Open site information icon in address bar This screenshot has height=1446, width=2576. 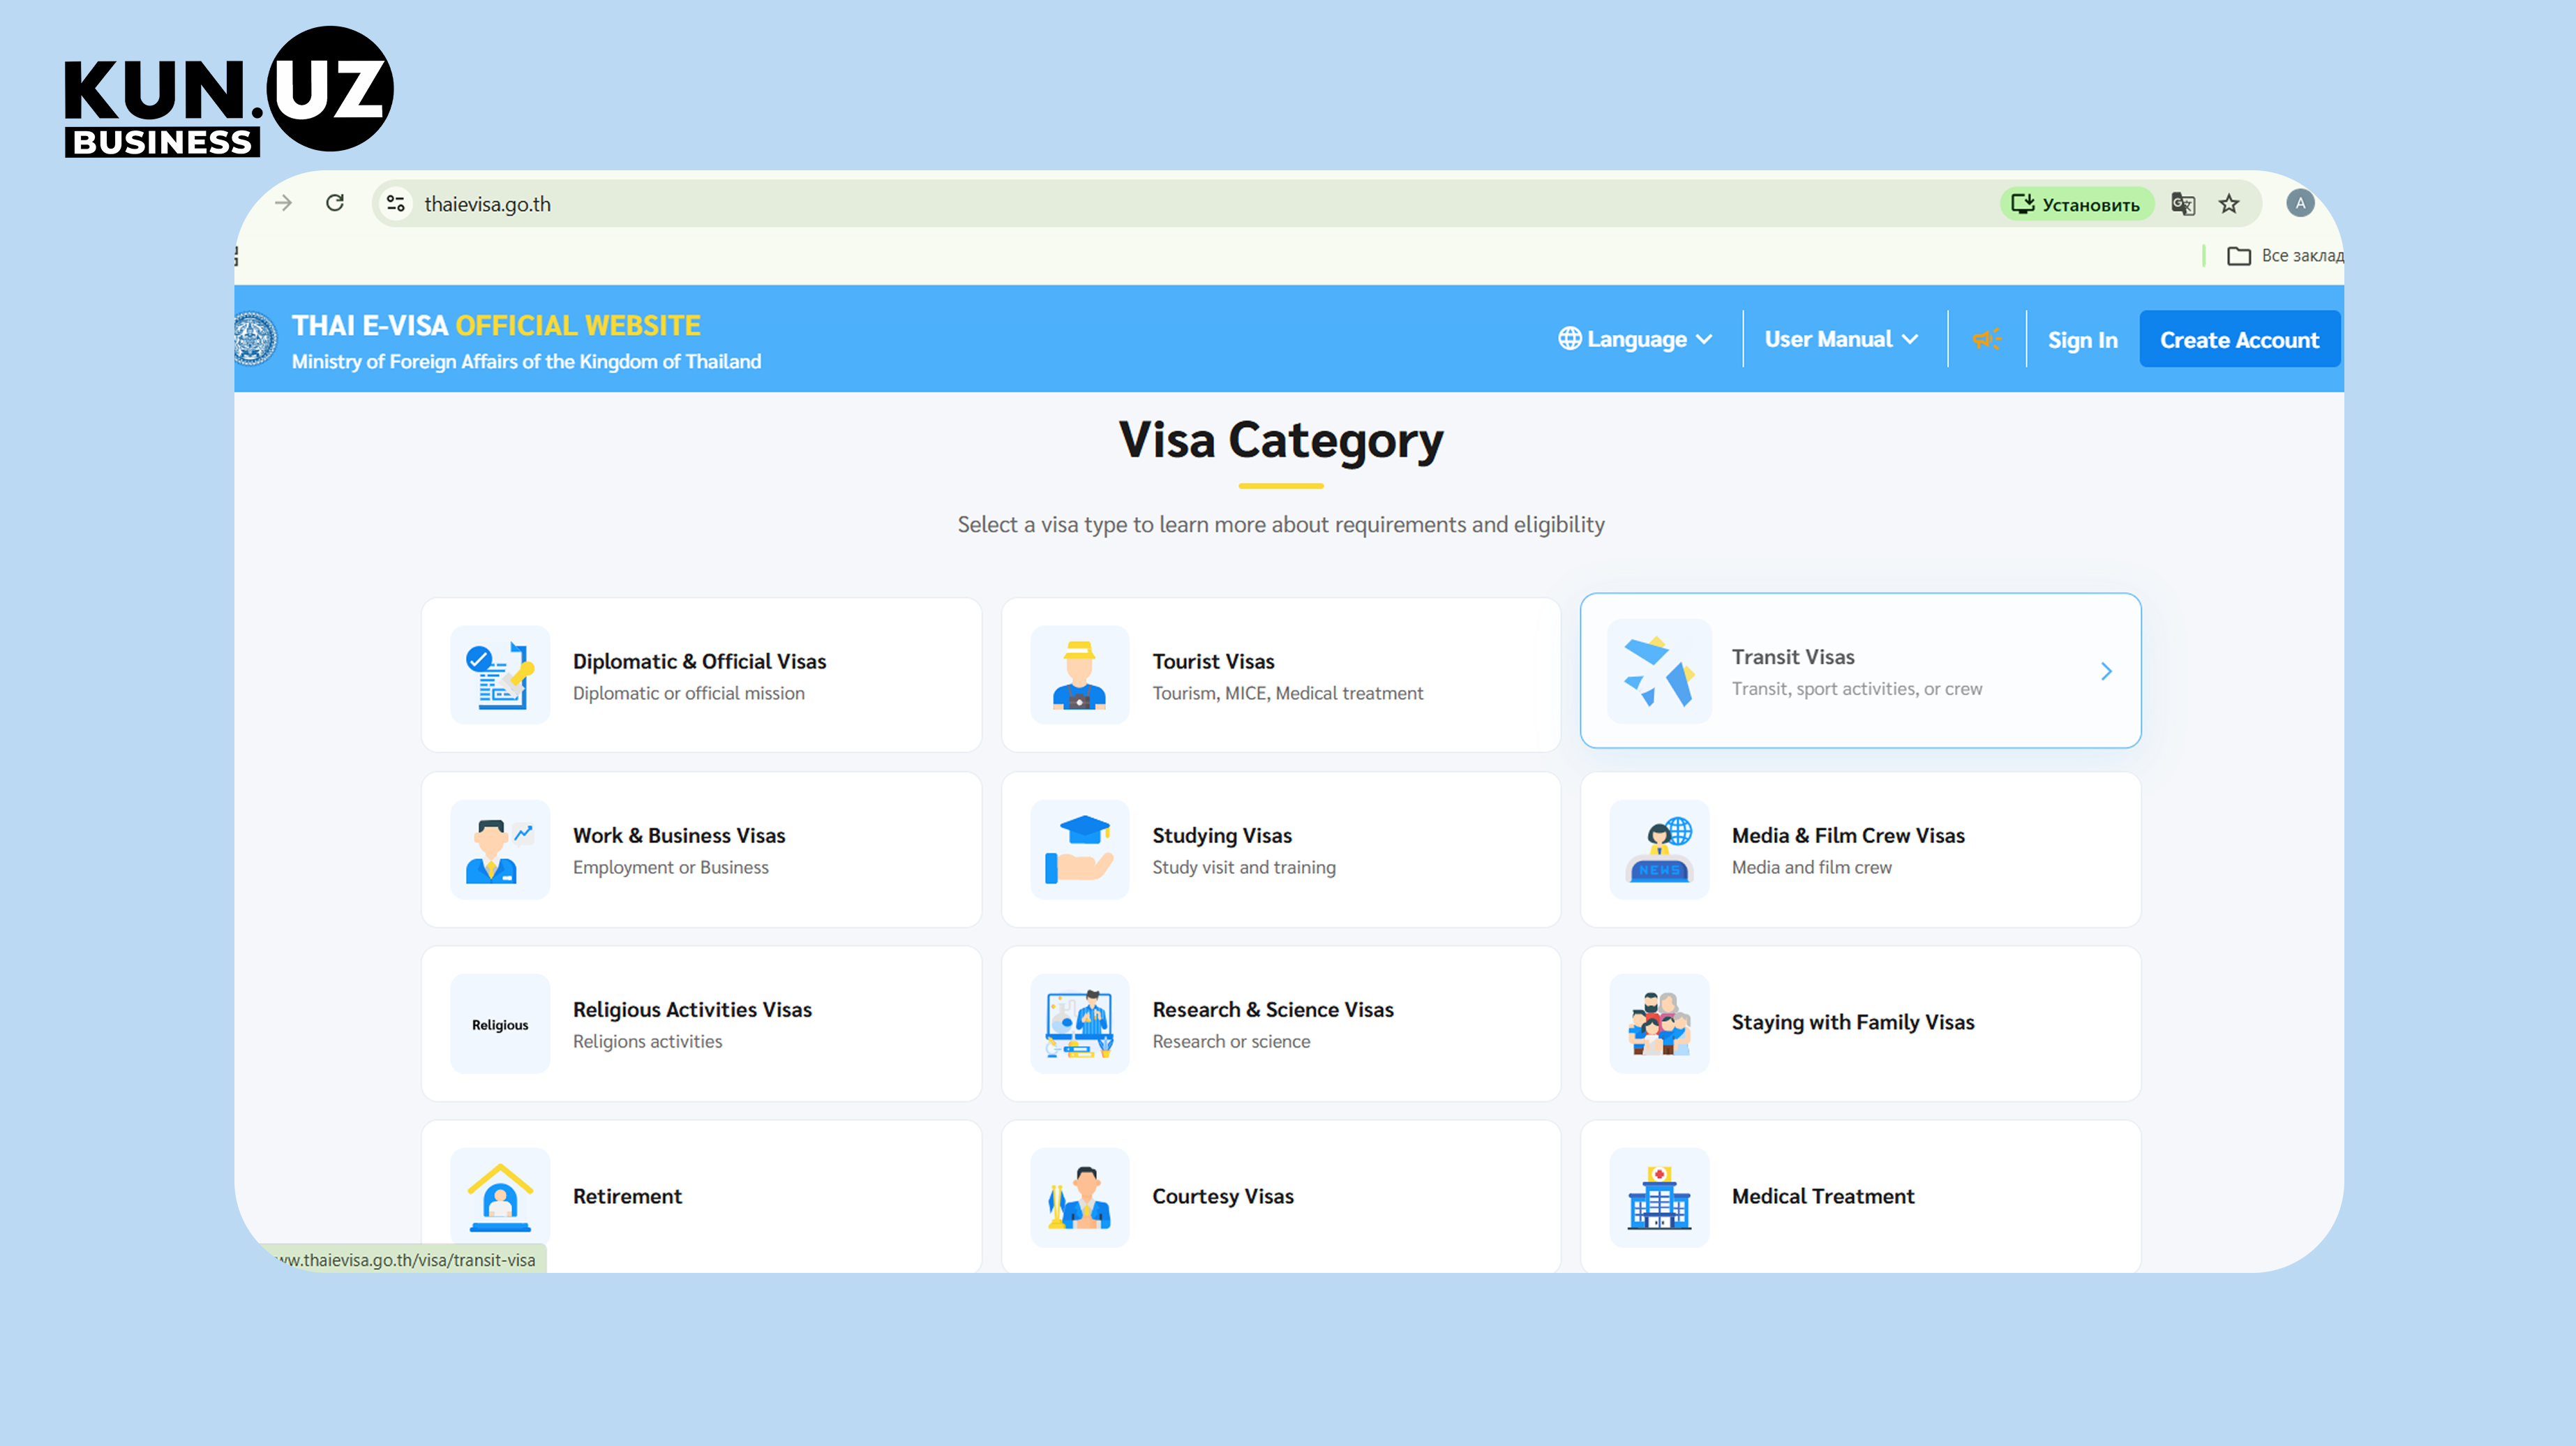pyautogui.click(x=396, y=203)
